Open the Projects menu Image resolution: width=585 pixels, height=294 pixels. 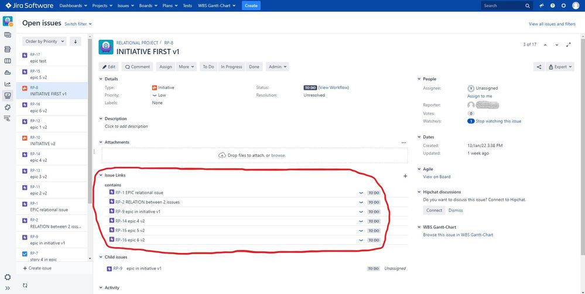pos(102,6)
